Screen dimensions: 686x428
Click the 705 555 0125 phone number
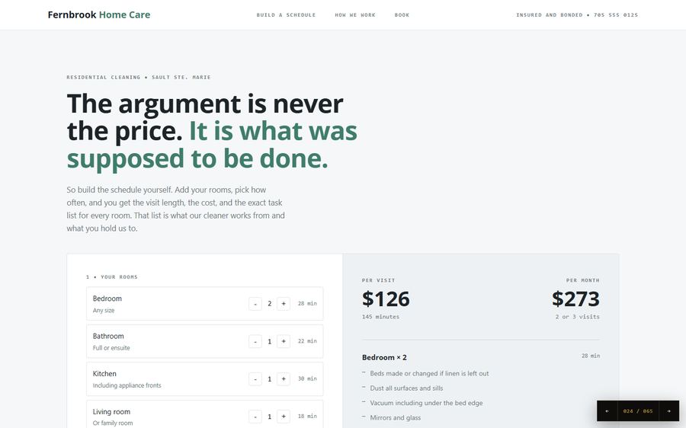coord(616,15)
